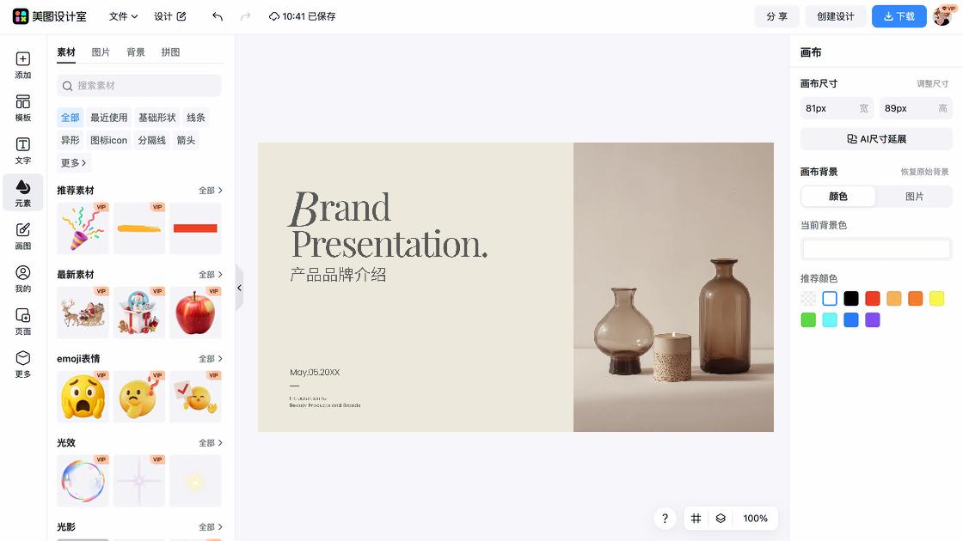This screenshot has width=963, height=541.
Task: Toggle the grid icon at bottom right
Action: point(696,519)
